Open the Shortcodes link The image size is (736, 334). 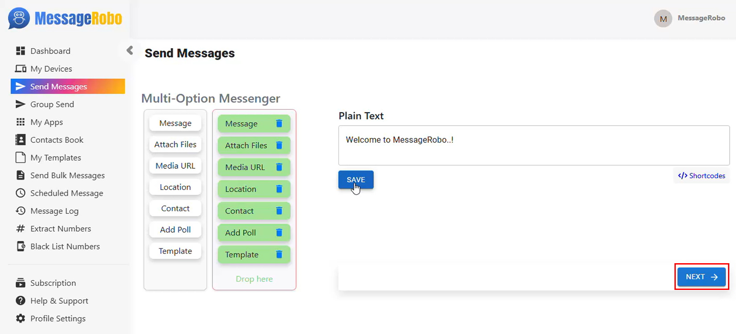(702, 175)
